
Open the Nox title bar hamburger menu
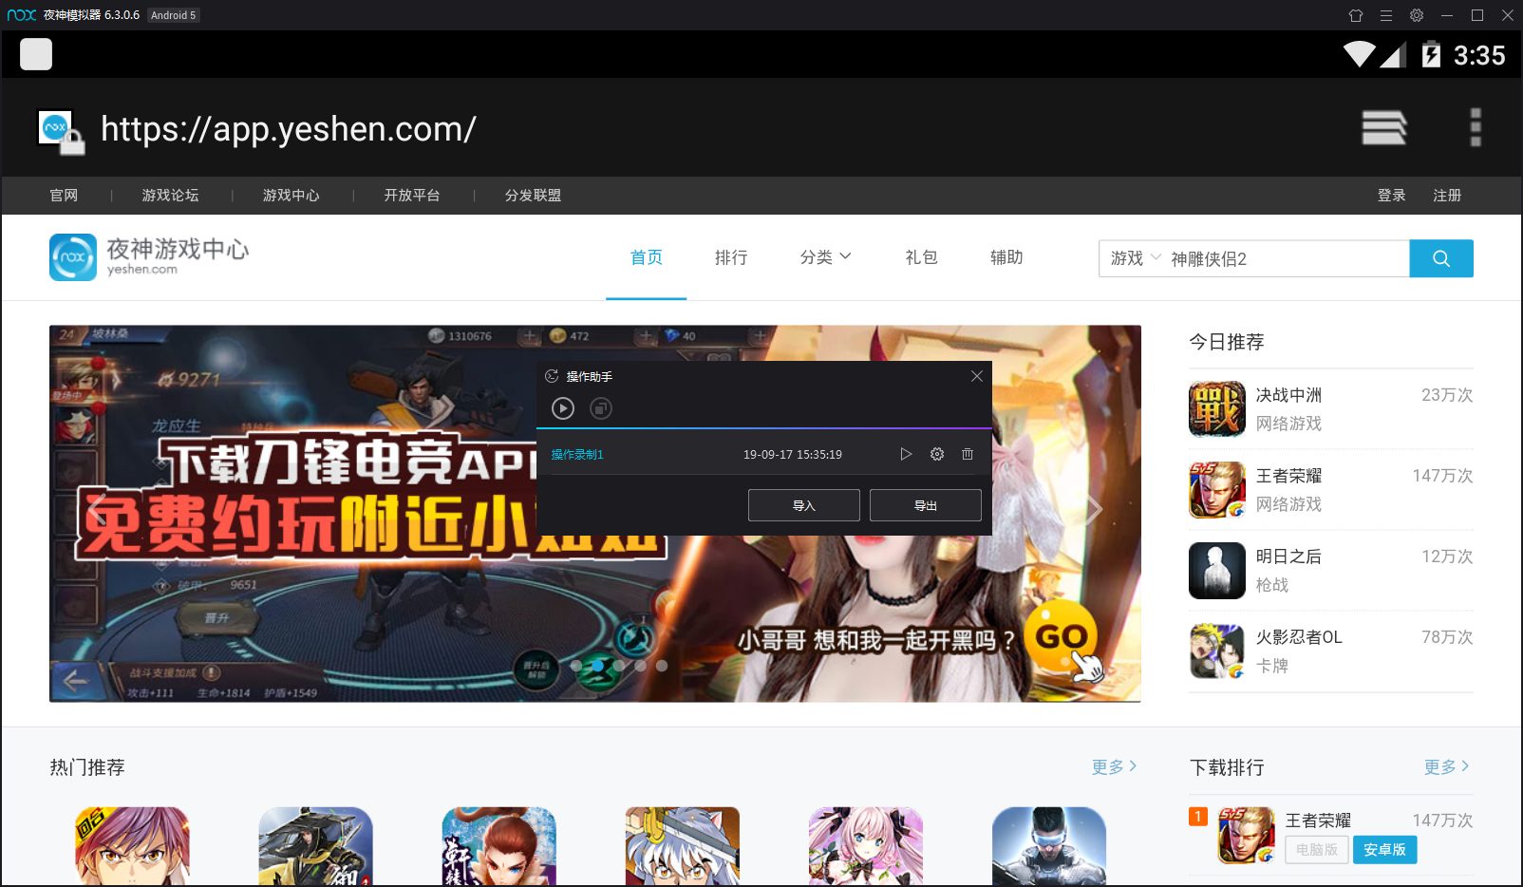(1386, 15)
